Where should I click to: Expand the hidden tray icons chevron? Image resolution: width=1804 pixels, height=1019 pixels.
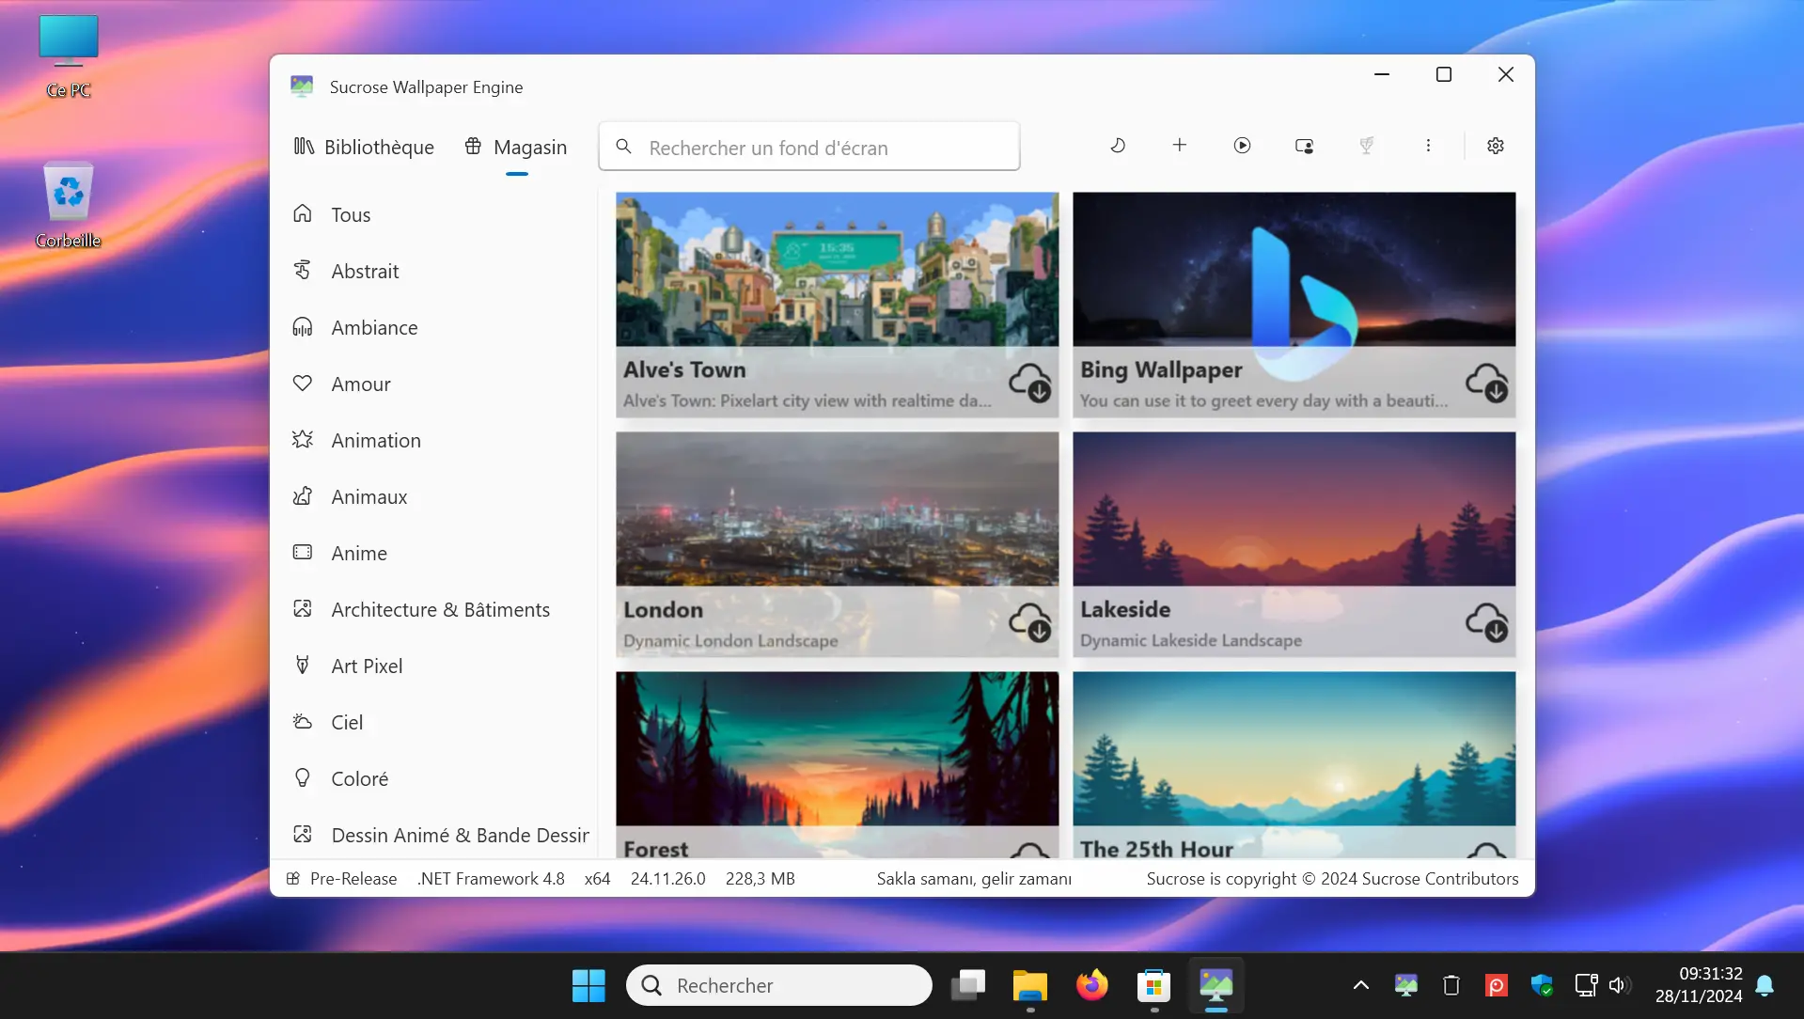point(1360,985)
